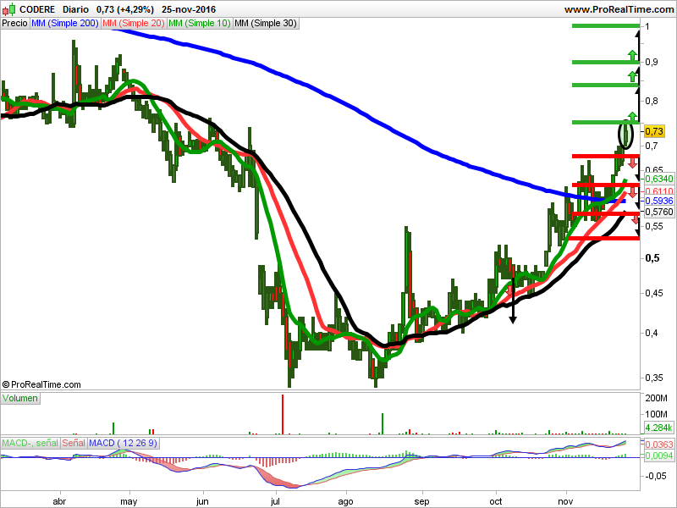
Task: Click the 25-nov-2016 date text
Action: click(x=189, y=9)
